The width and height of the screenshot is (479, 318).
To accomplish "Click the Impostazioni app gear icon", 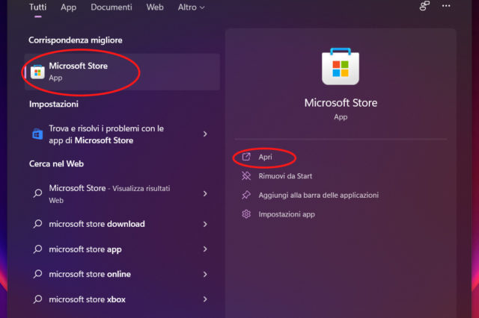I will (245, 214).
